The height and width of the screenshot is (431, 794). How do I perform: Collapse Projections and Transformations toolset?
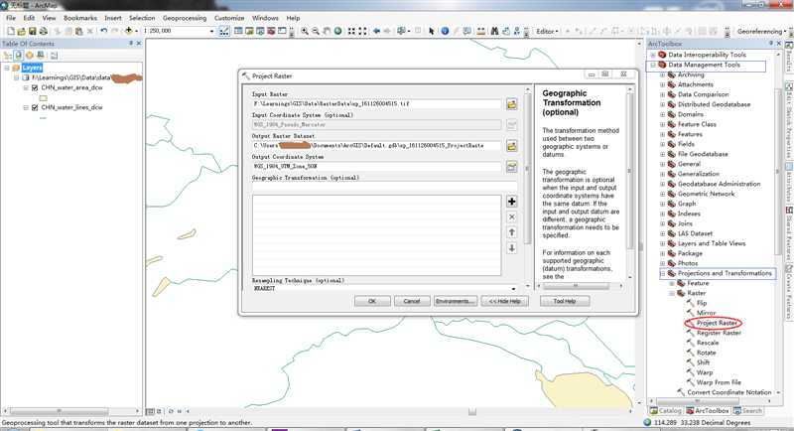pyautogui.click(x=663, y=273)
